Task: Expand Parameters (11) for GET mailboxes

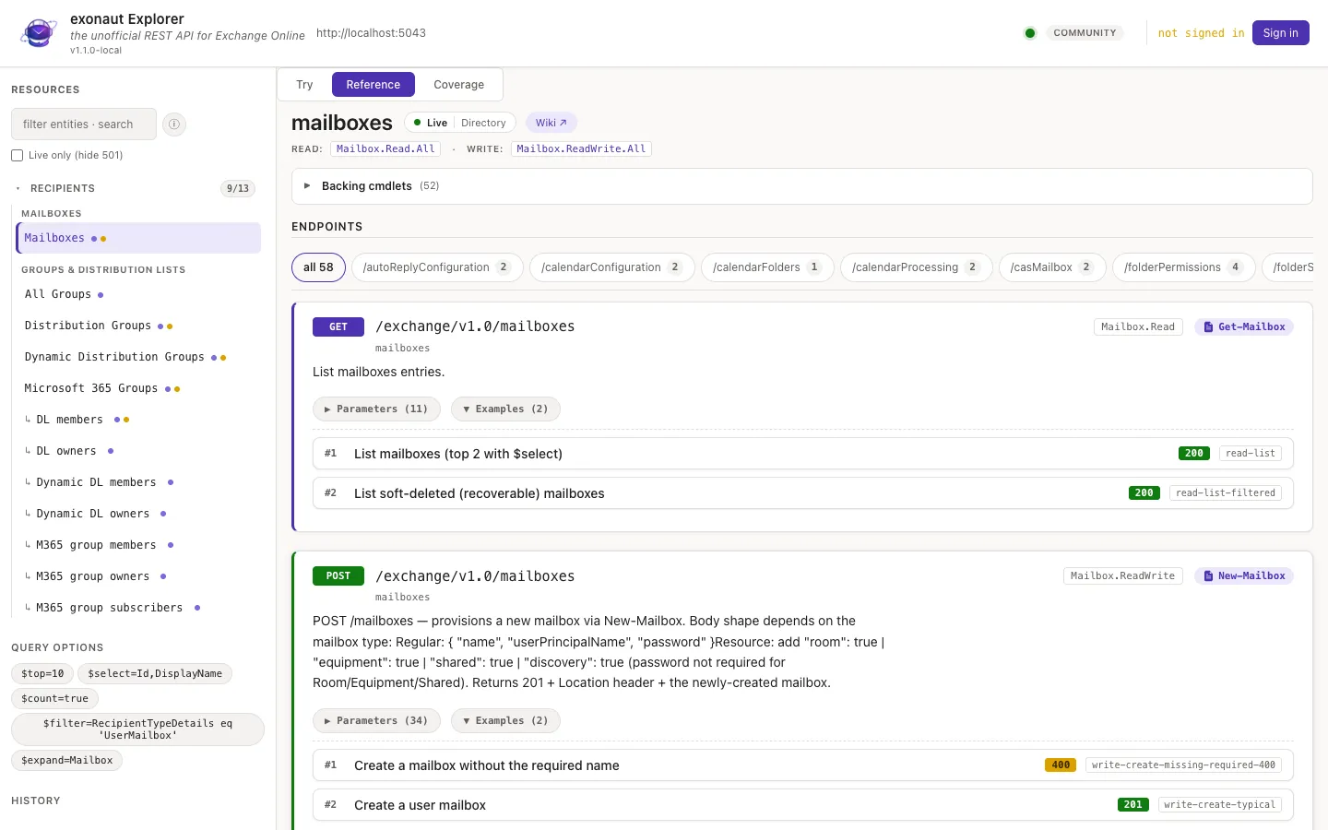Action: [x=376, y=409]
